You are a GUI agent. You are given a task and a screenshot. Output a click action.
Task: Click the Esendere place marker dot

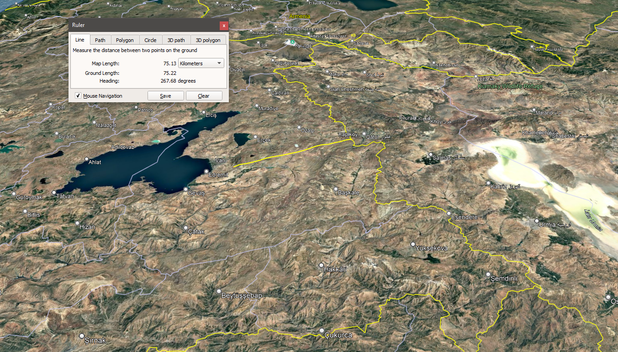pyautogui.click(x=449, y=214)
